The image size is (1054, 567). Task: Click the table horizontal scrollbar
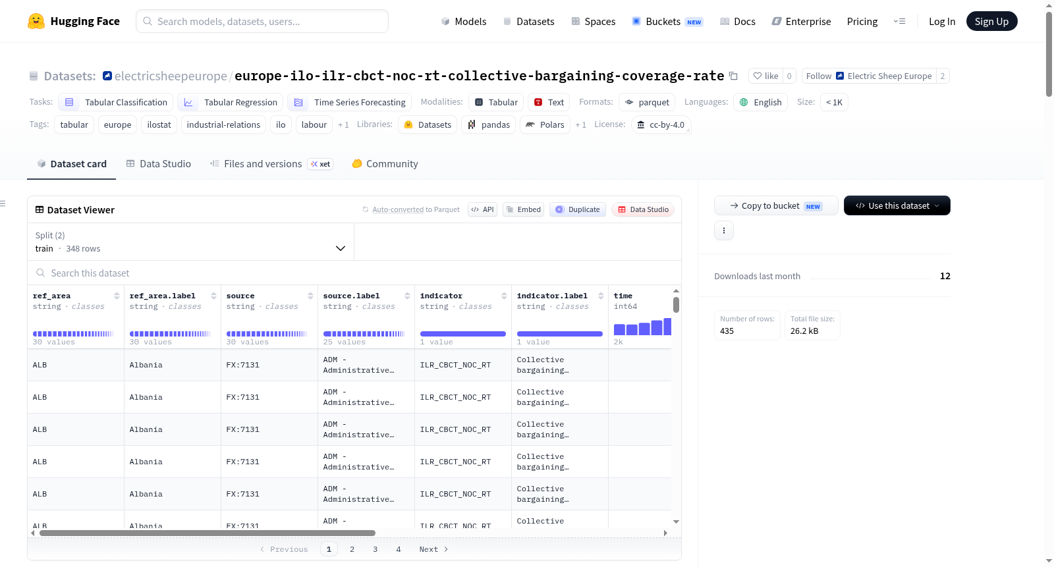[208, 533]
